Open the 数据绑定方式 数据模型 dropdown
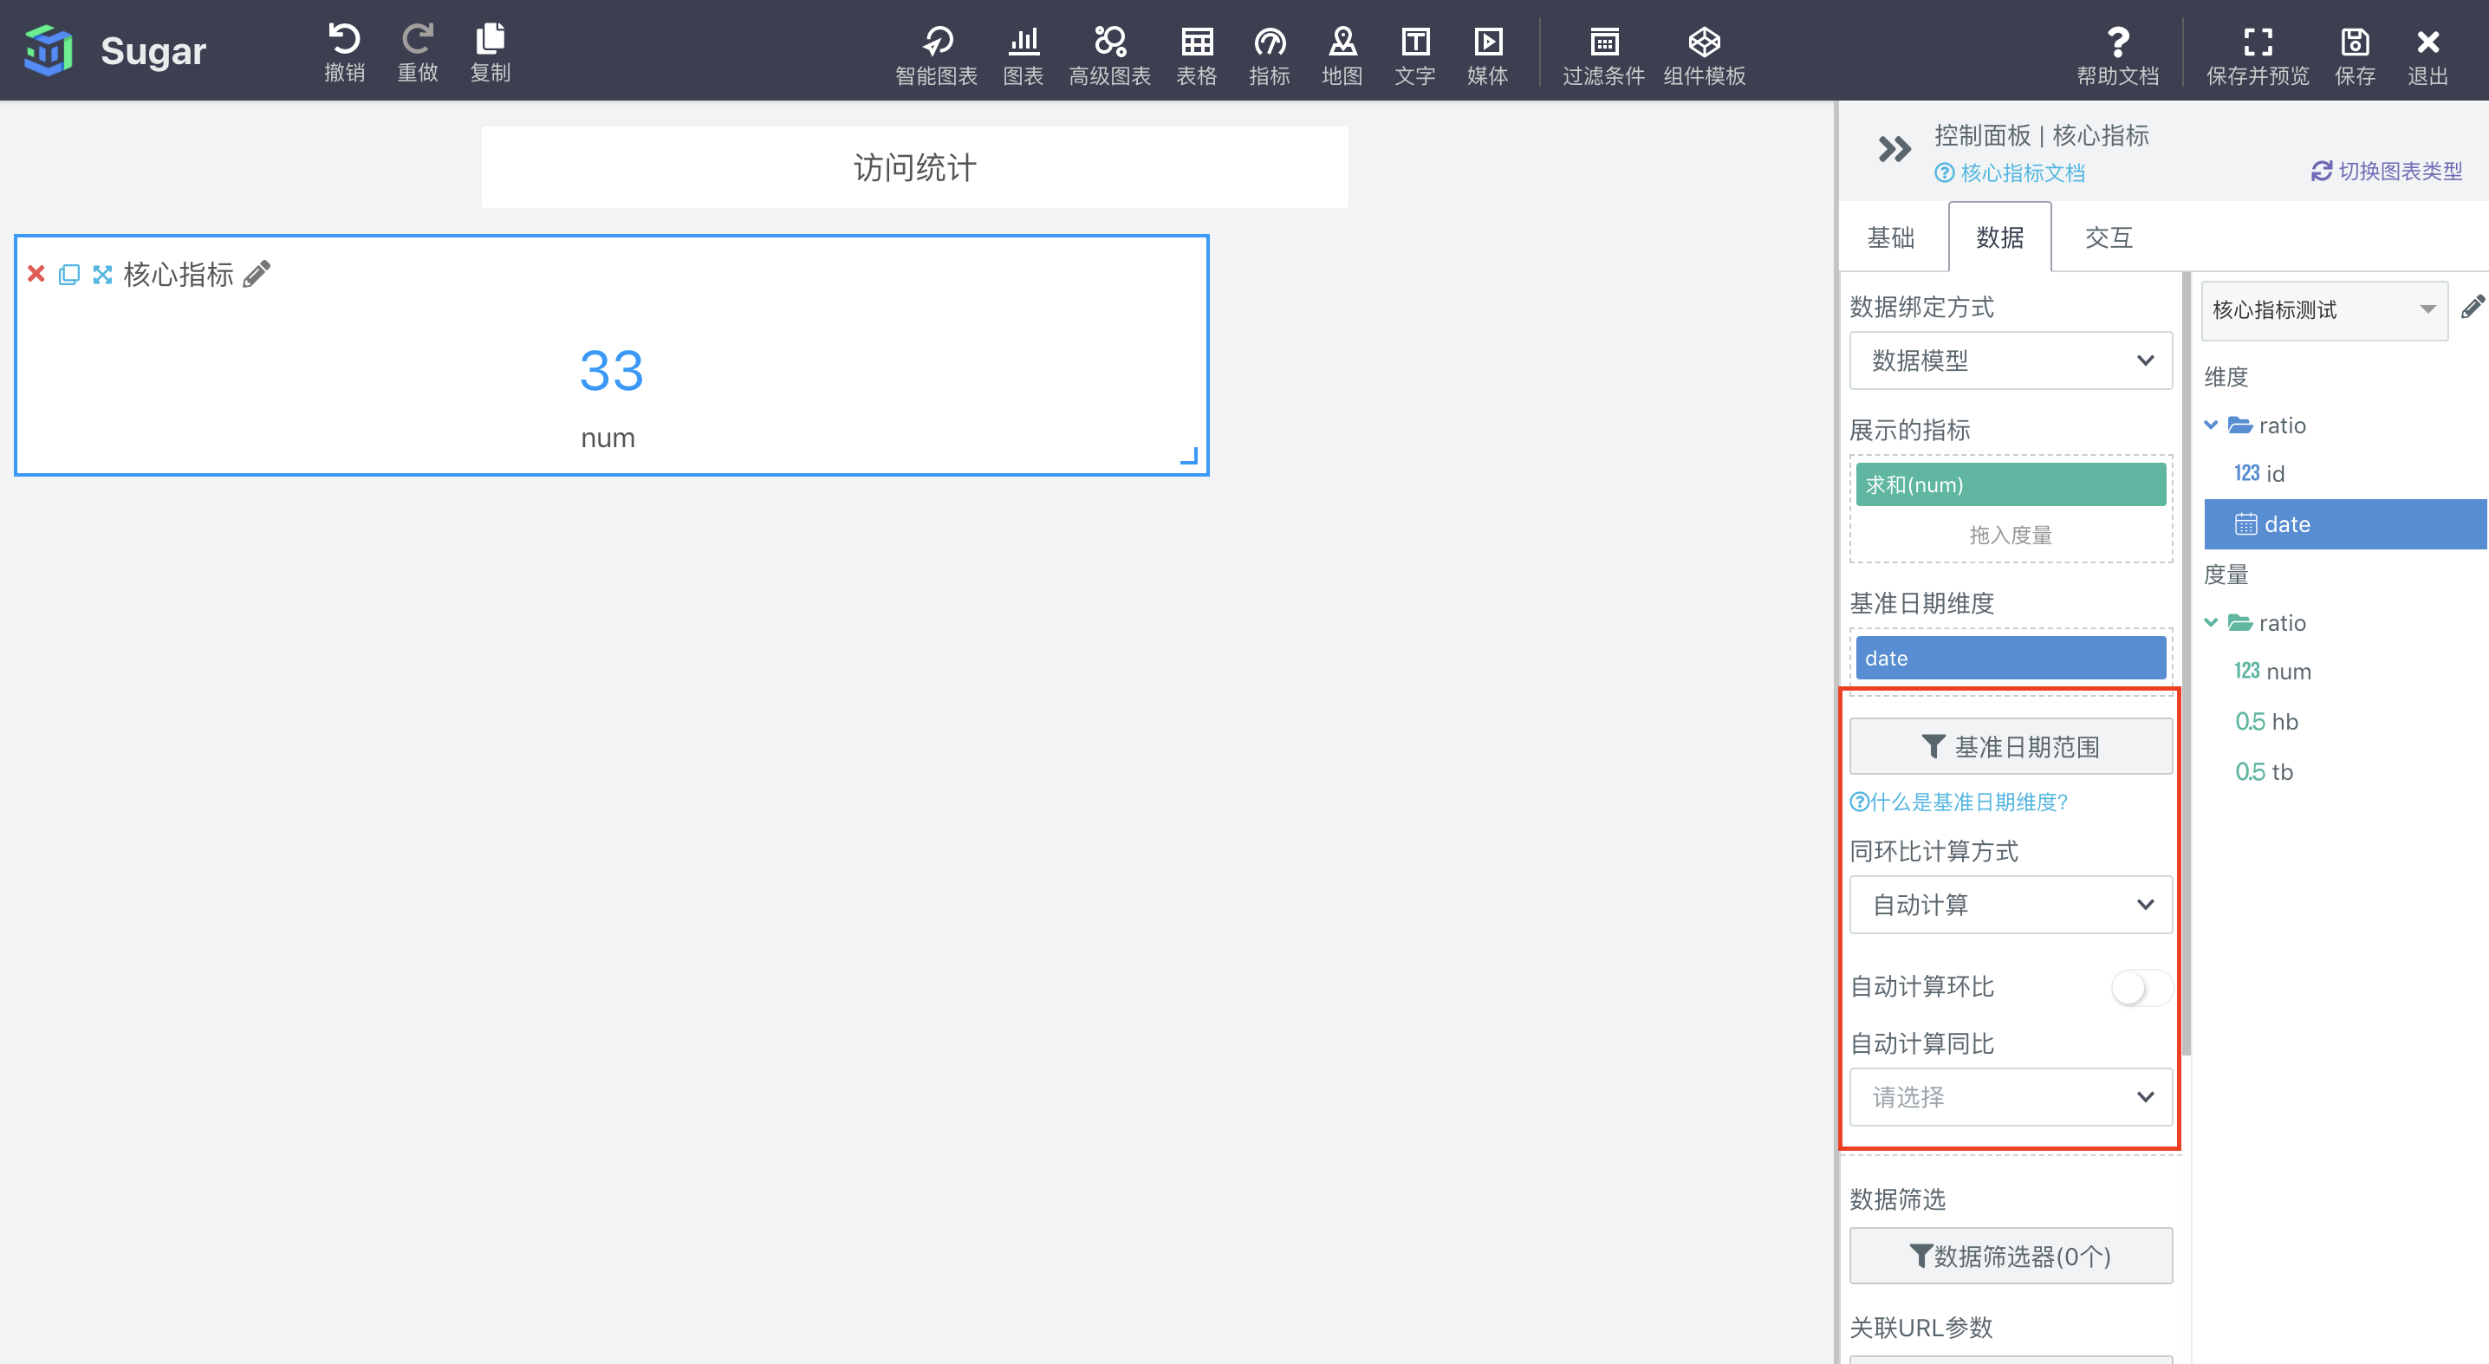The width and height of the screenshot is (2489, 1364). 2011,360
